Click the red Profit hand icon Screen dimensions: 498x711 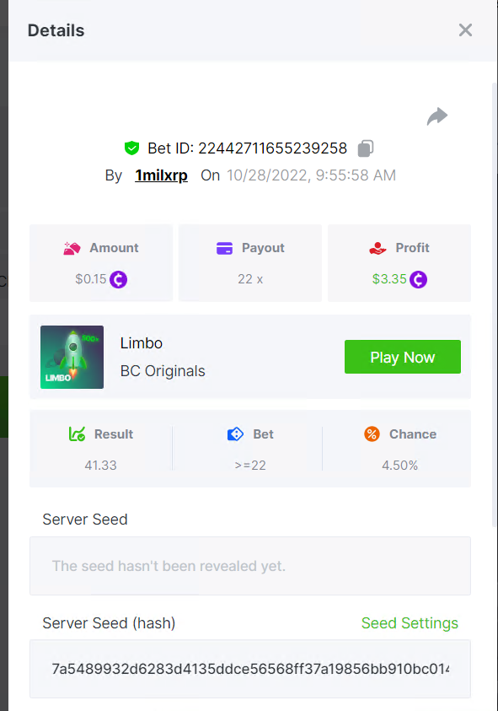(378, 248)
